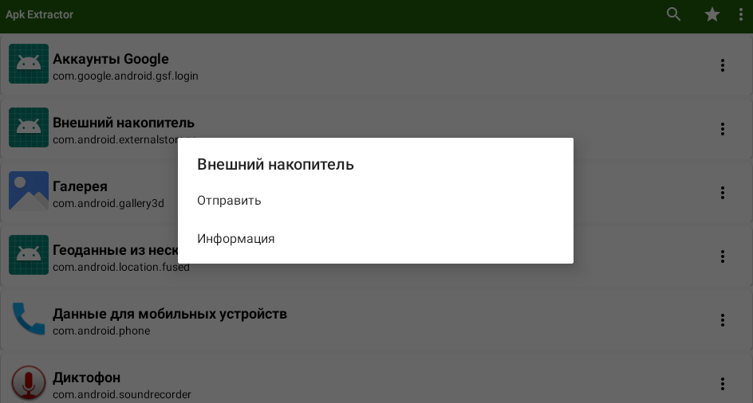
Task: Open options for Данные для мобильных устройств
Action: click(722, 320)
